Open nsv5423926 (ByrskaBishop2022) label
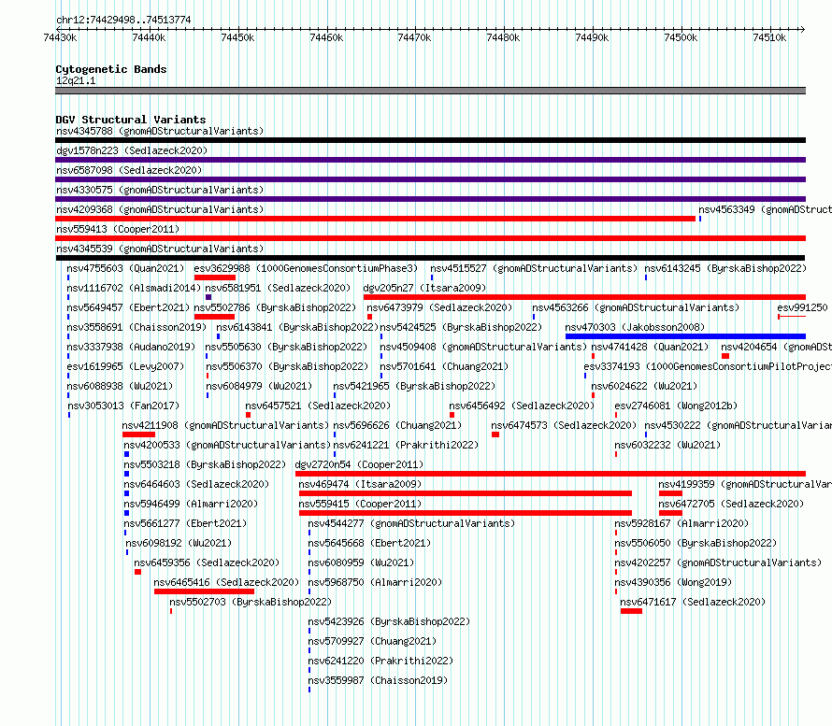The height and width of the screenshot is (726, 832). (x=389, y=621)
